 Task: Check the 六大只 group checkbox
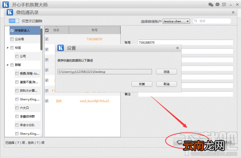click(17, 108)
